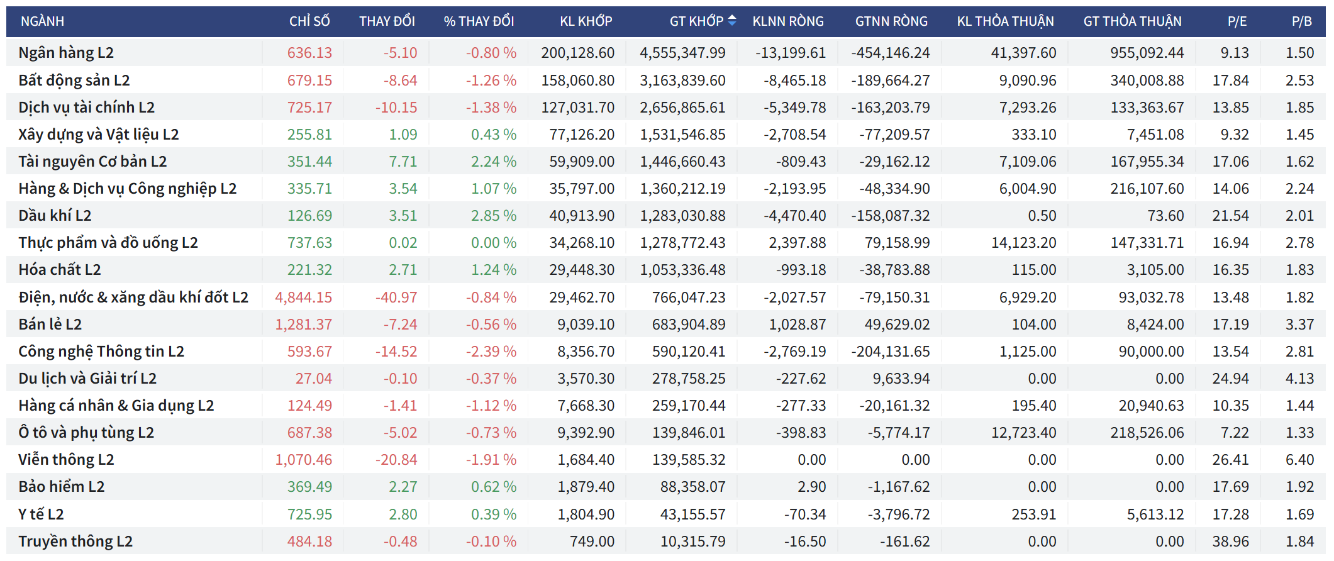Sort table by P/E column
The width and height of the screenshot is (1334, 561).
(x=1237, y=21)
